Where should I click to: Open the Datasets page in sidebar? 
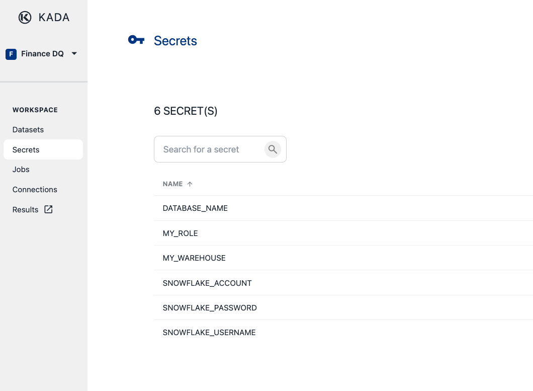click(x=28, y=130)
